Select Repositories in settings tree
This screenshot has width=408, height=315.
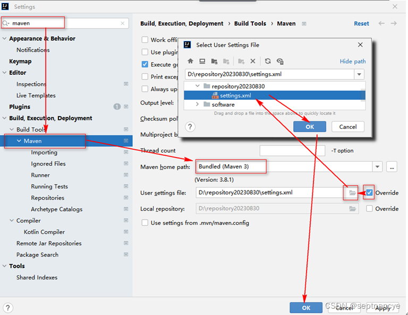[x=48, y=198]
